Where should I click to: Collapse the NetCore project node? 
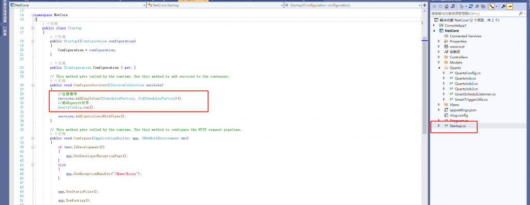pyautogui.click(x=434, y=30)
